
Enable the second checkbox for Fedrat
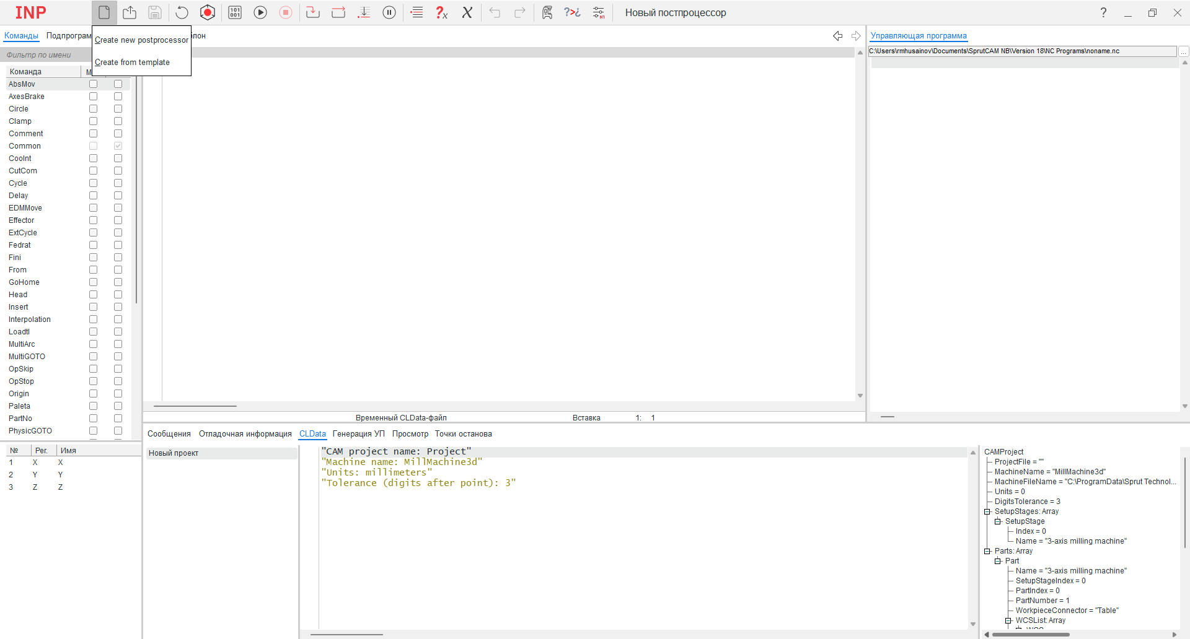pos(118,245)
